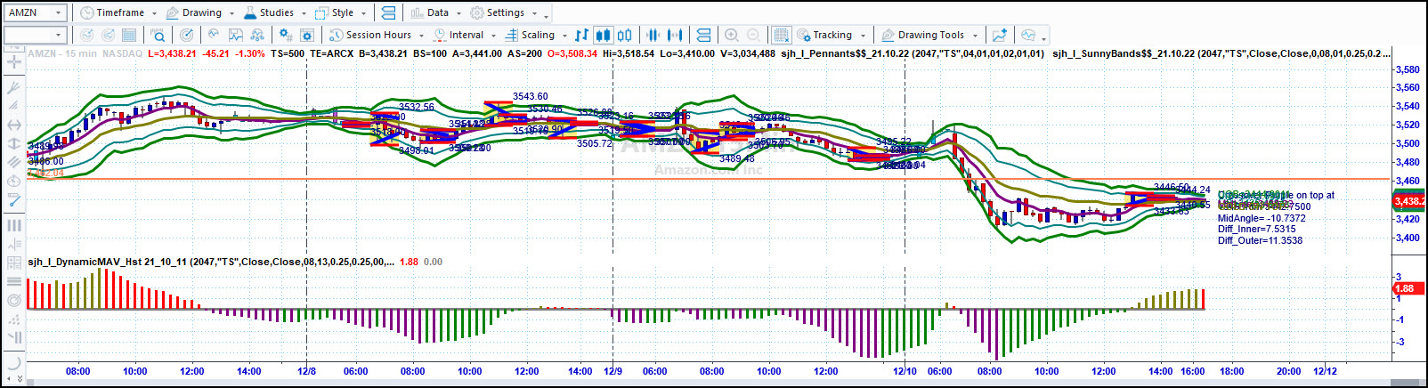Open the Drawing Tools dropdown

[x=929, y=35]
